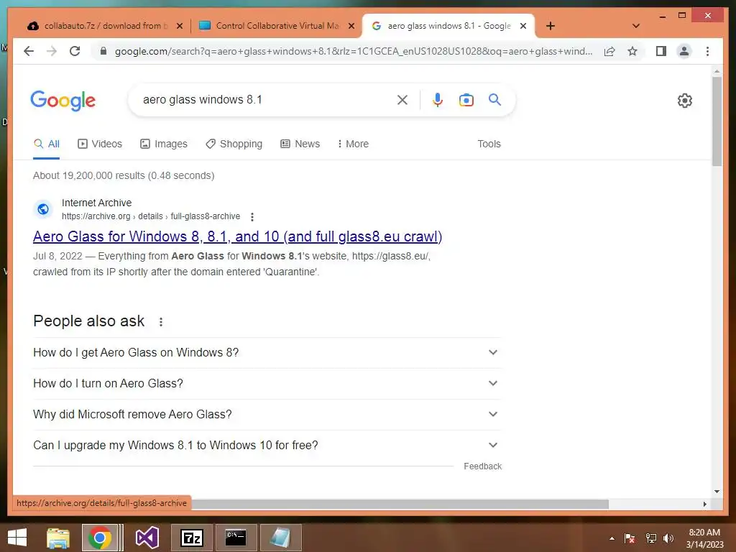This screenshot has height=552, width=736.
Task: Open volume control speaker icon
Action: 668,538
